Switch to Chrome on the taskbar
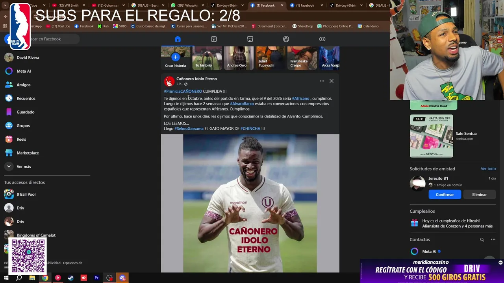Viewport: 504px width, 283px height. 45,278
